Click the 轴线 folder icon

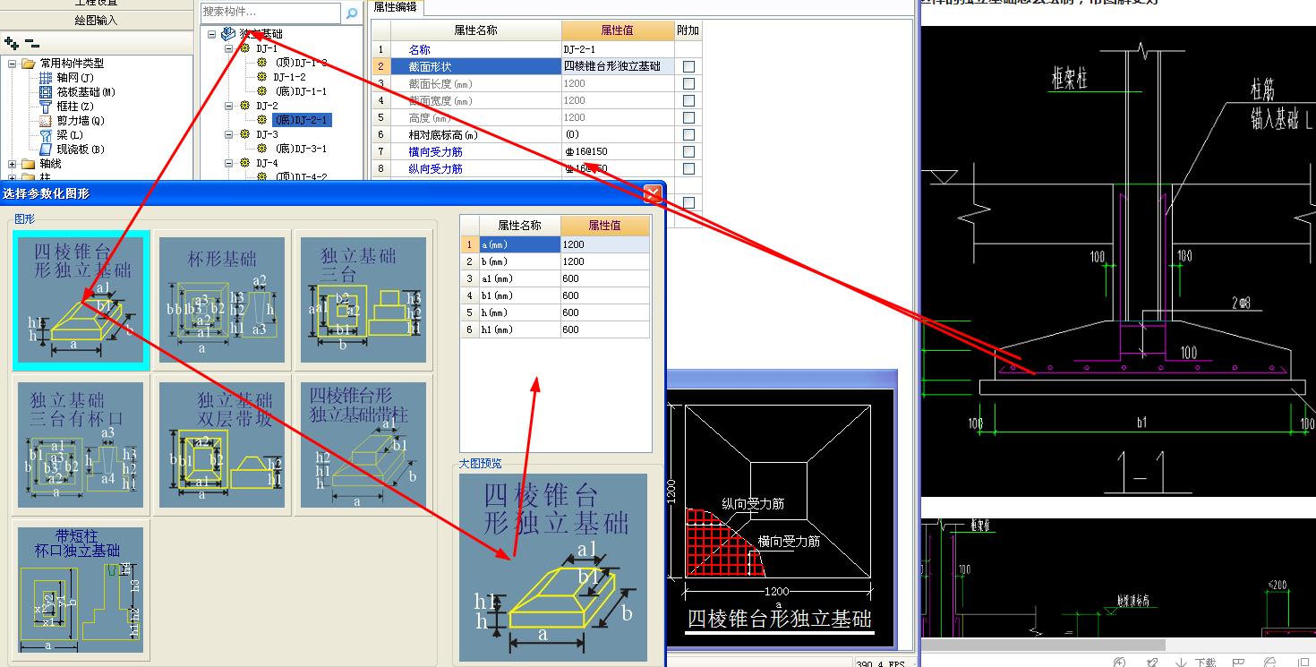pyautogui.click(x=29, y=164)
